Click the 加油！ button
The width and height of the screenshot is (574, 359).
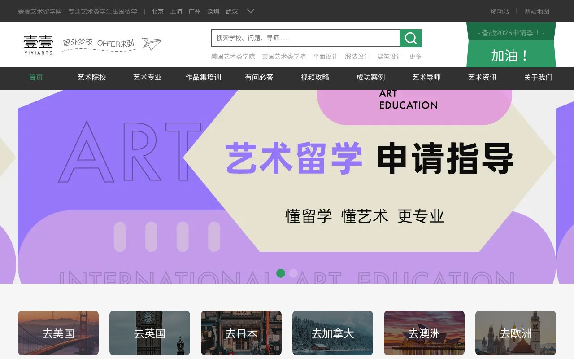tap(511, 55)
